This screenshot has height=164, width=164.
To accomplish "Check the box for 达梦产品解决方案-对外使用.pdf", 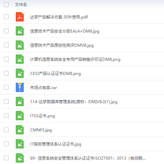I will (x=6, y=17).
